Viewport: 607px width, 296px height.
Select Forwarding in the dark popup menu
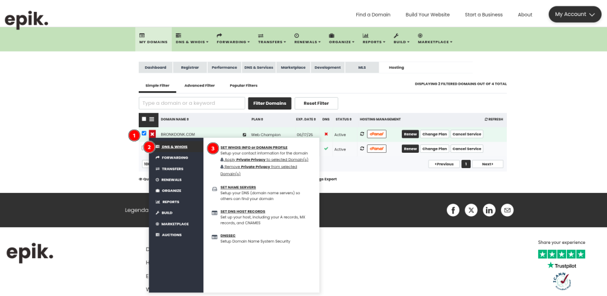pos(176,157)
